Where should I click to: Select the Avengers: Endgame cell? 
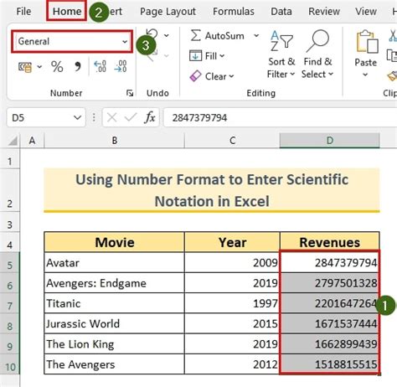114,283
